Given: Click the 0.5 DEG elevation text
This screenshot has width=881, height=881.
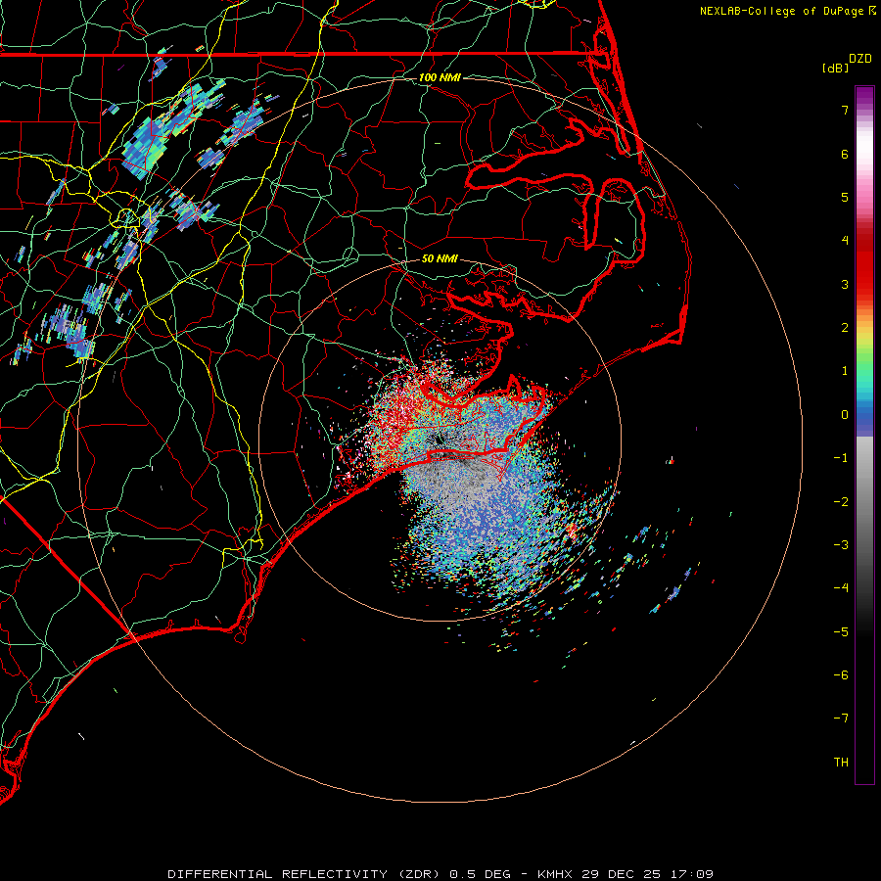Looking at the screenshot, I should [x=481, y=874].
